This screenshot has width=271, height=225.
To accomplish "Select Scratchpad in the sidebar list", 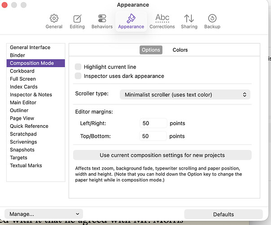I will click(x=36, y=134).
